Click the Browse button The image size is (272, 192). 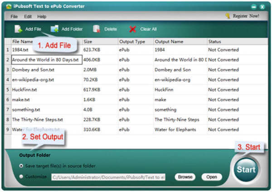coord(185,177)
